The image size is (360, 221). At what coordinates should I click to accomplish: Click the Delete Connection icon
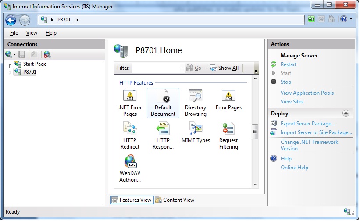click(47, 54)
